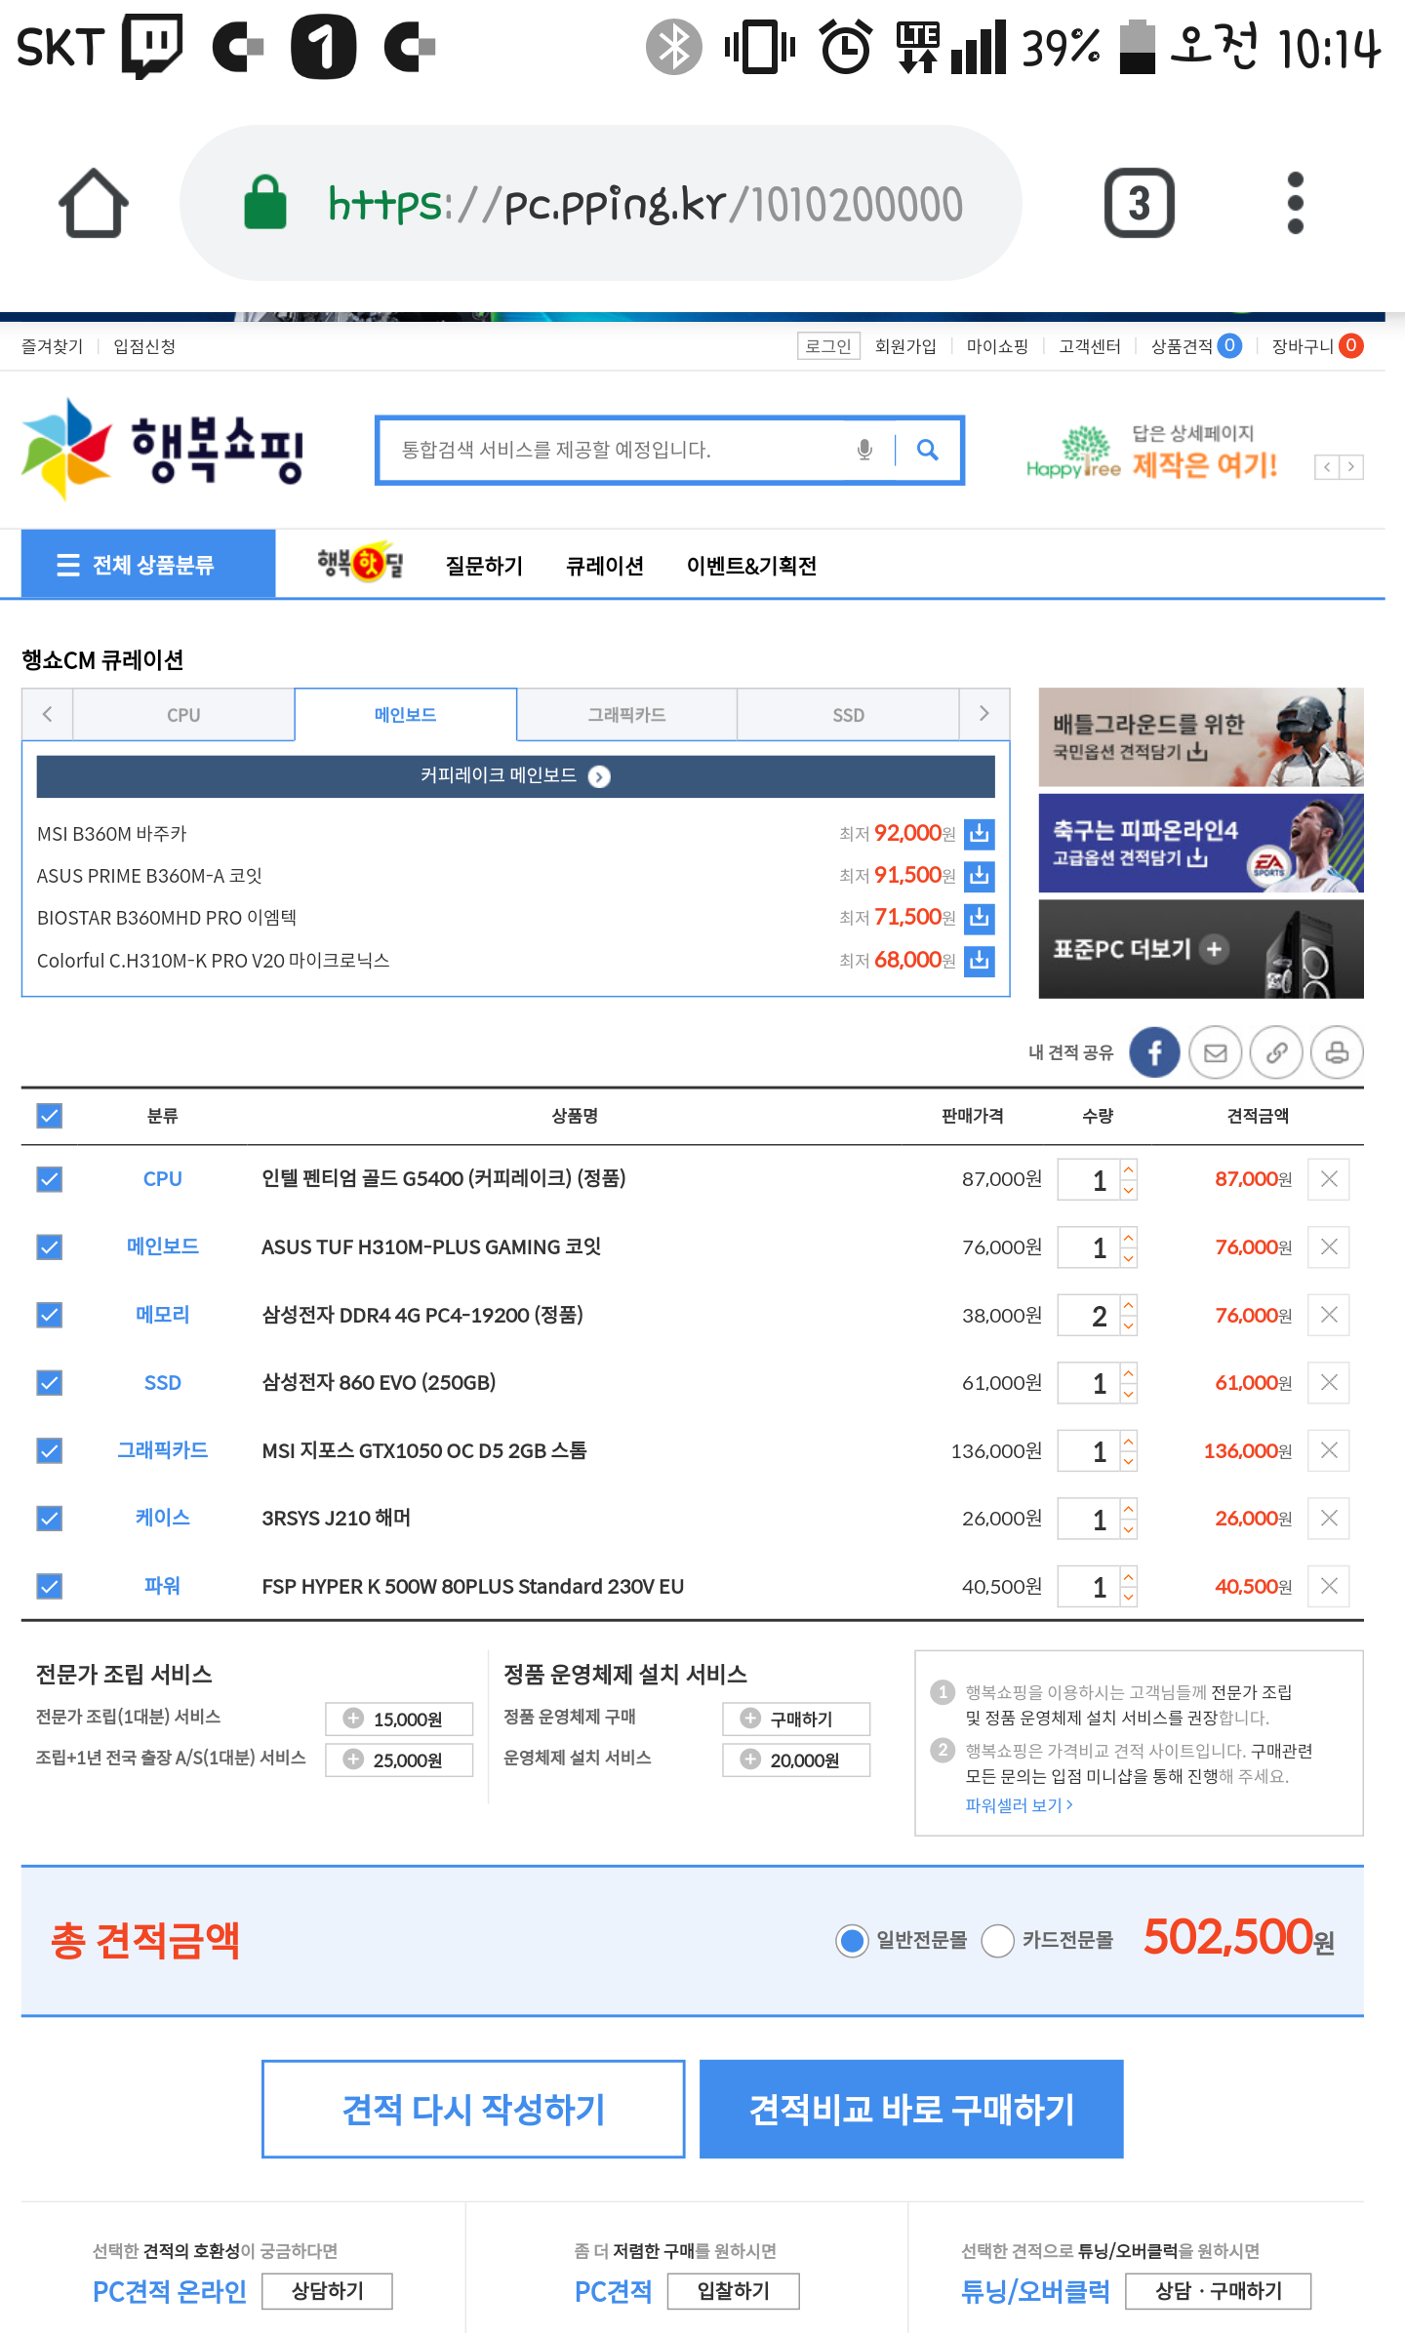Tap the magnifier search icon
Viewport: 1405px width, 2333px height.
(x=928, y=450)
